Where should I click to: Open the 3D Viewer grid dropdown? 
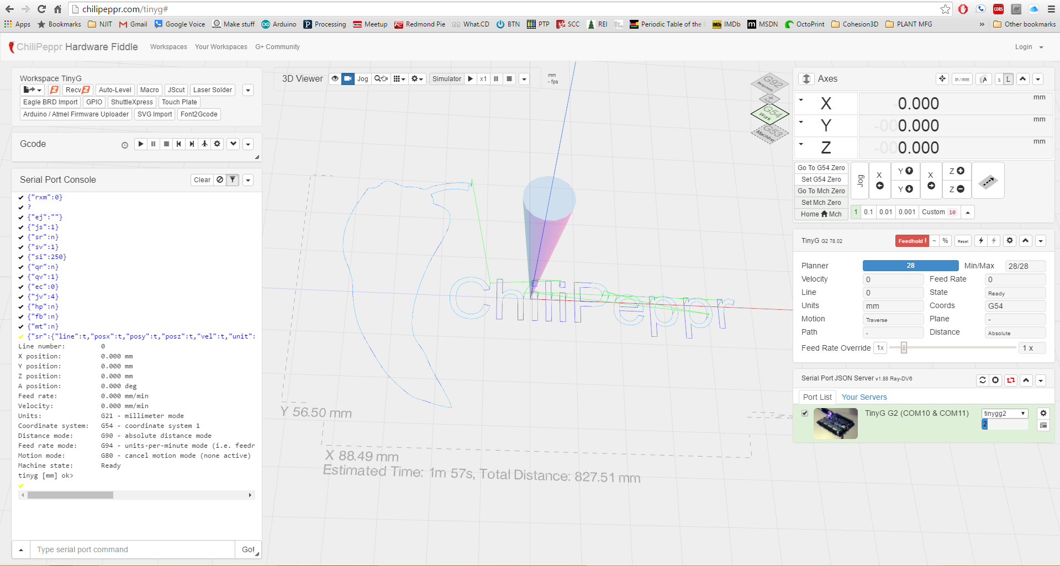point(399,79)
